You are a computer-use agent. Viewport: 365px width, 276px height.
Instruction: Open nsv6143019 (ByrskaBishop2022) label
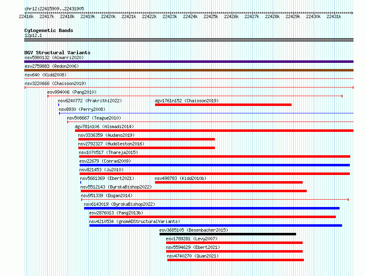click(119, 204)
